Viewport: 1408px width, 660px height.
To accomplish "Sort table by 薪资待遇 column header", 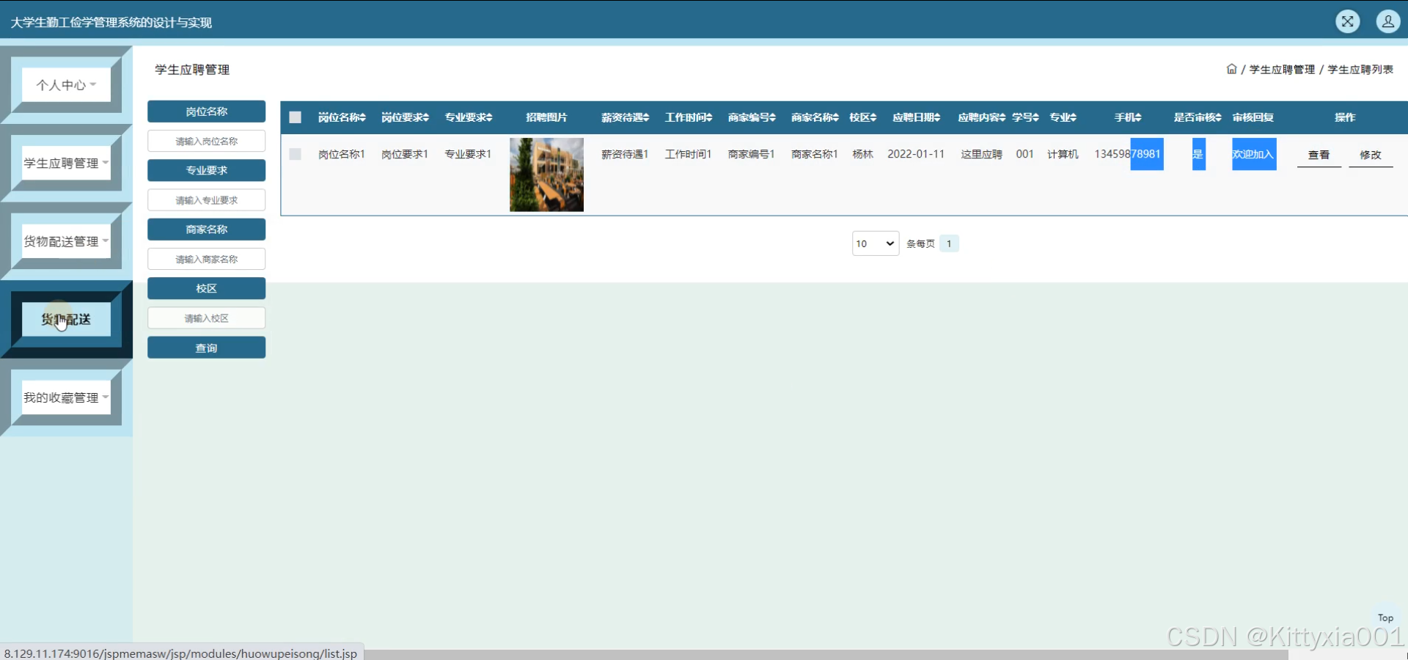I will click(x=625, y=117).
